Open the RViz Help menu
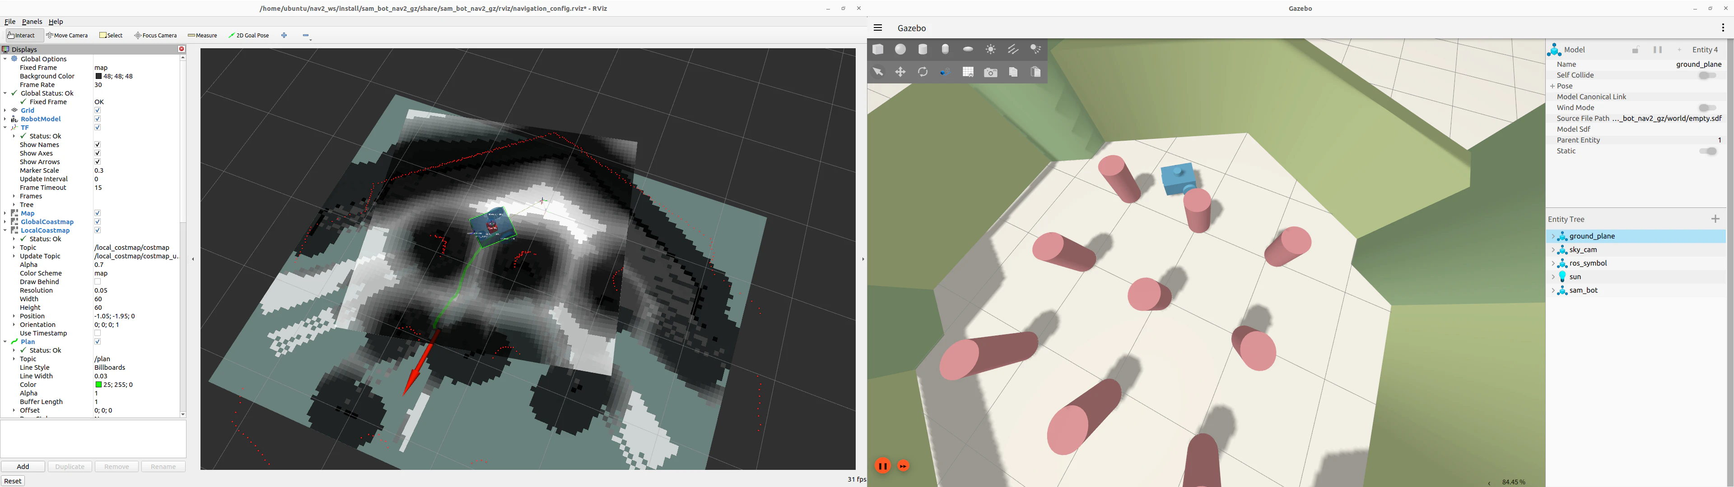 (56, 22)
